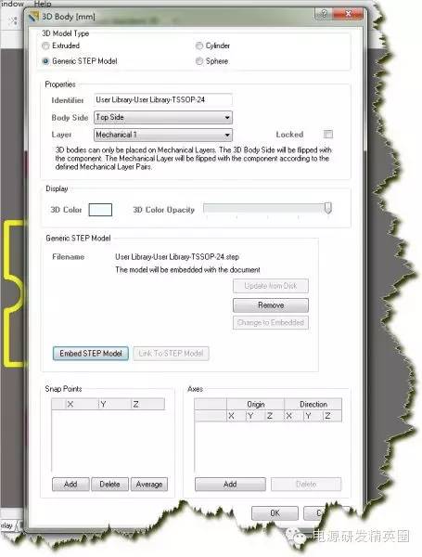Image resolution: width=422 pixels, height=557 pixels.
Task: Add a new snap point
Action: tap(70, 485)
